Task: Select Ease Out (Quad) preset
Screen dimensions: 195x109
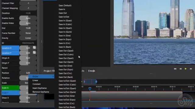Action: 66,51
